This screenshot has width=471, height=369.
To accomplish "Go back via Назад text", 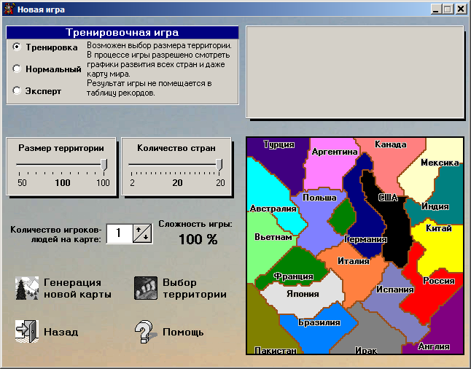I will tap(61, 332).
